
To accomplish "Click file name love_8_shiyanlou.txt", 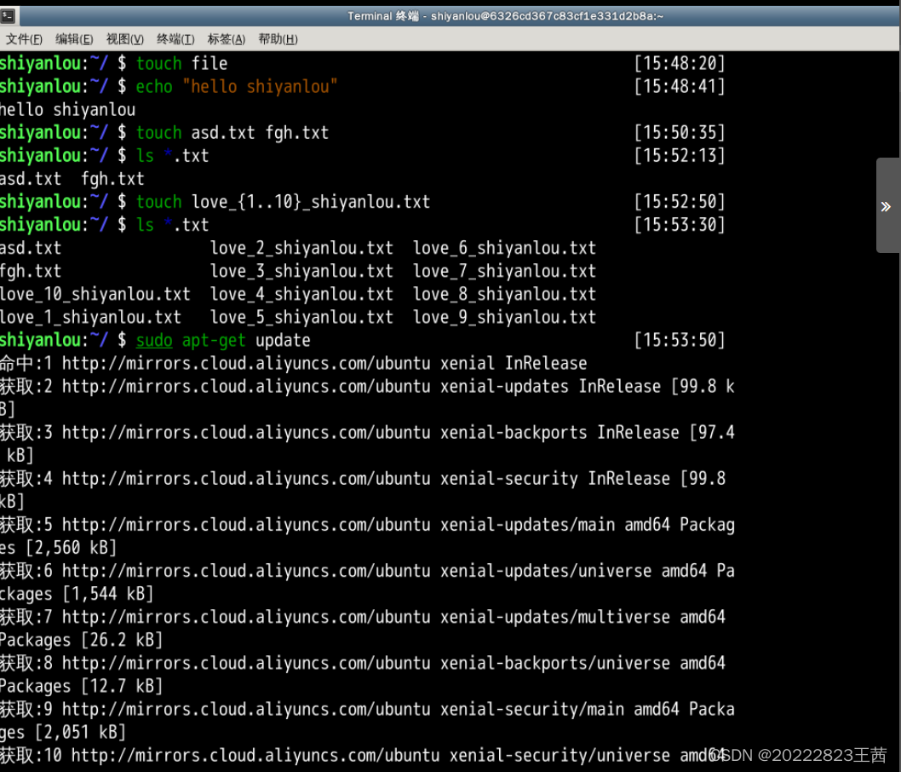I will pyautogui.click(x=504, y=294).
